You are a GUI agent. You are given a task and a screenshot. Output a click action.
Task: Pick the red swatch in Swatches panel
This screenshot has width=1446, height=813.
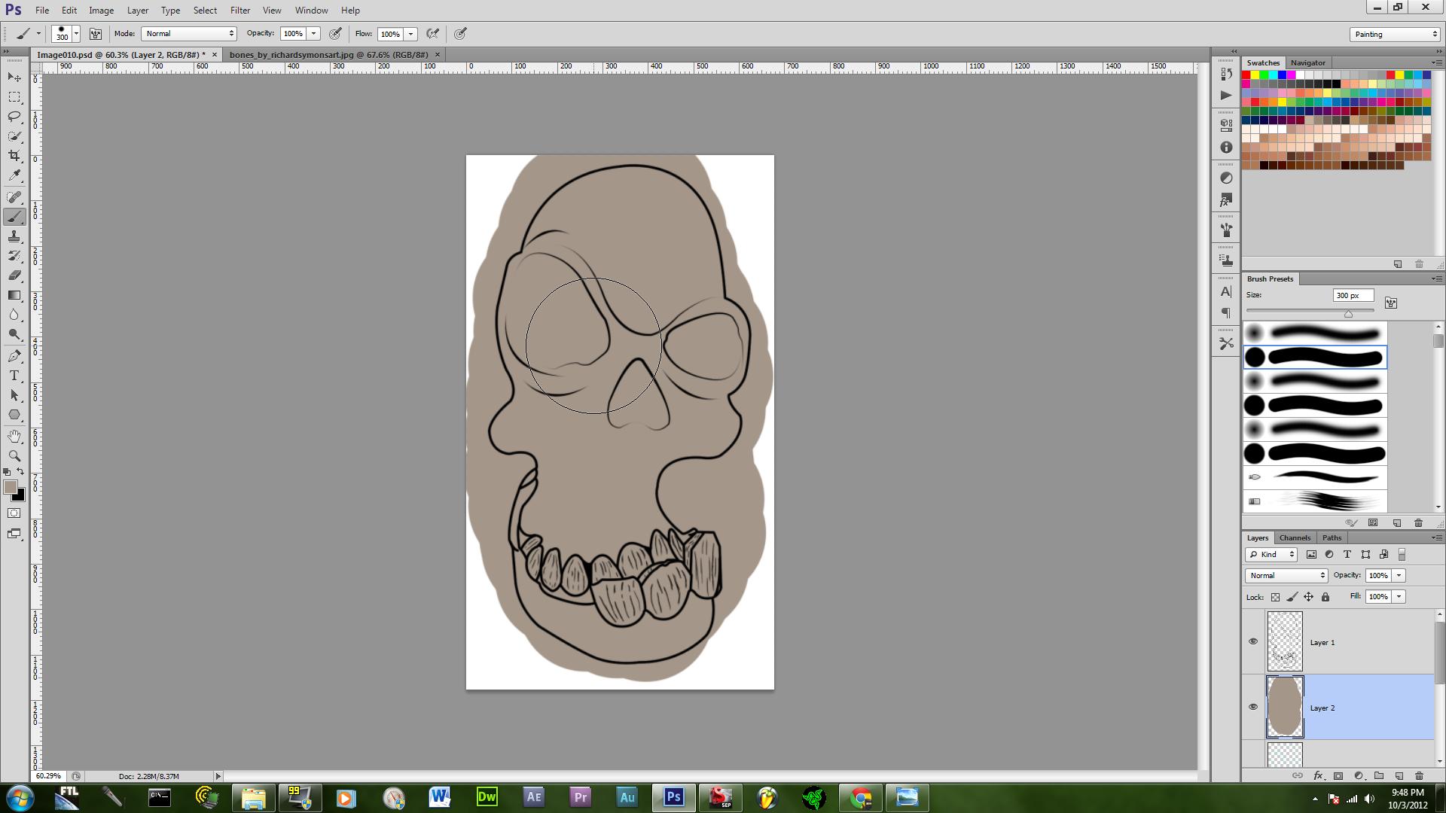coord(1246,75)
